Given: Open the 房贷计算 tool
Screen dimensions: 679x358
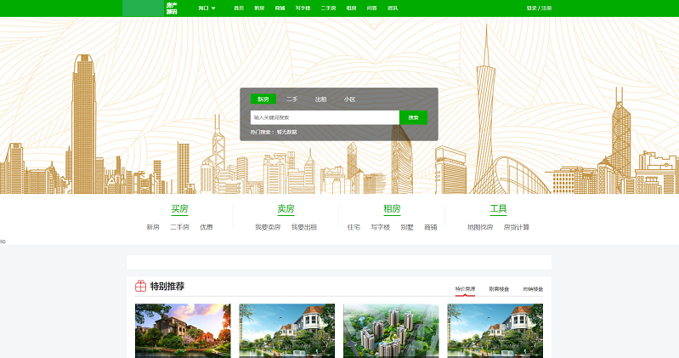Looking at the screenshot, I should (516, 227).
